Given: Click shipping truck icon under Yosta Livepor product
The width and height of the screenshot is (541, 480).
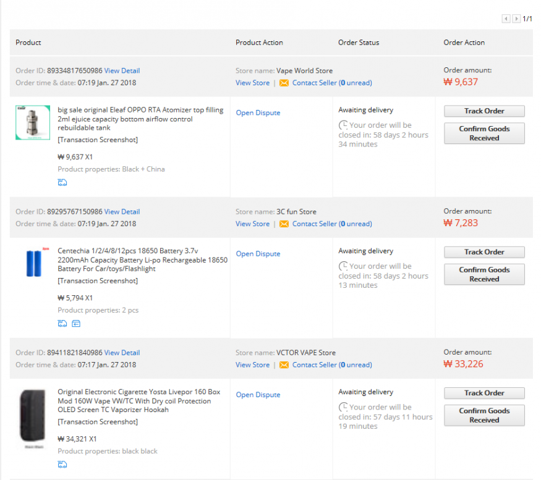Looking at the screenshot, I should coord(62,465).
